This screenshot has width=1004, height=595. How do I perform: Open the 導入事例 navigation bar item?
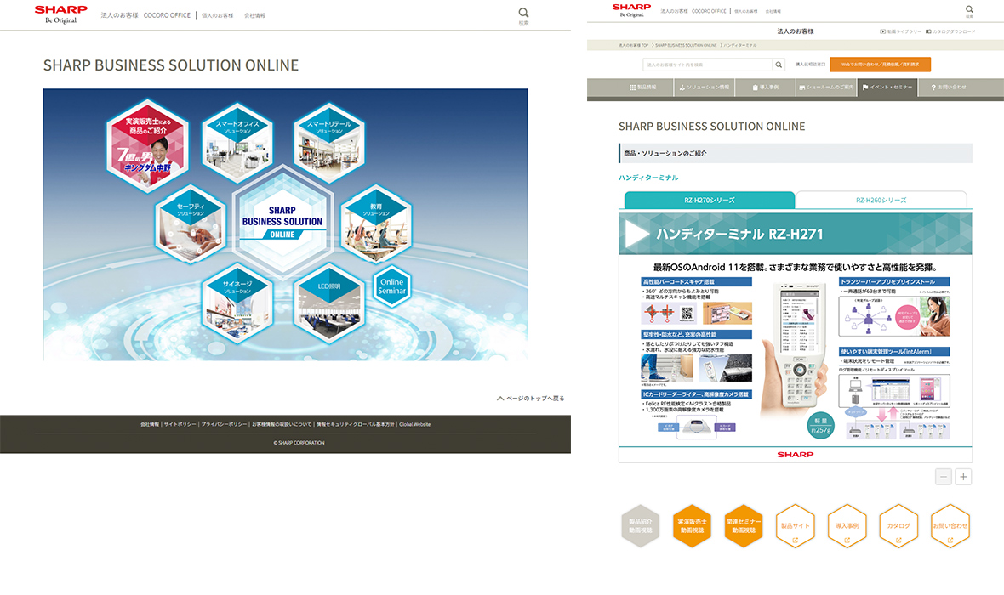pos(765,87)
